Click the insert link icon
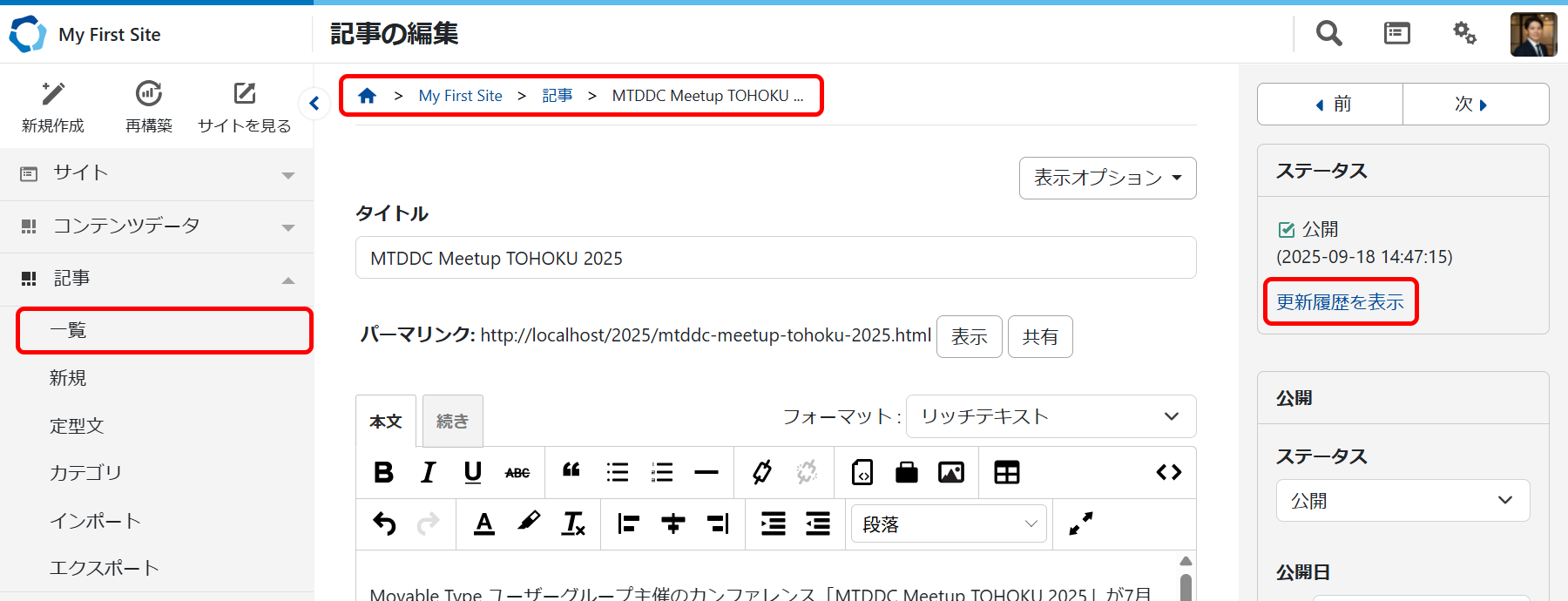This screenshot has width=1568, height=601. 762,472
